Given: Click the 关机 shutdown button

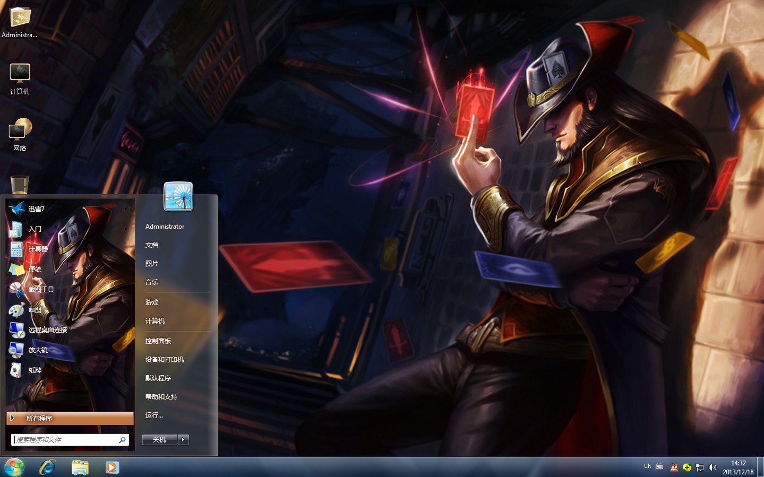Looking at the screenshot, I should point(159,439).
